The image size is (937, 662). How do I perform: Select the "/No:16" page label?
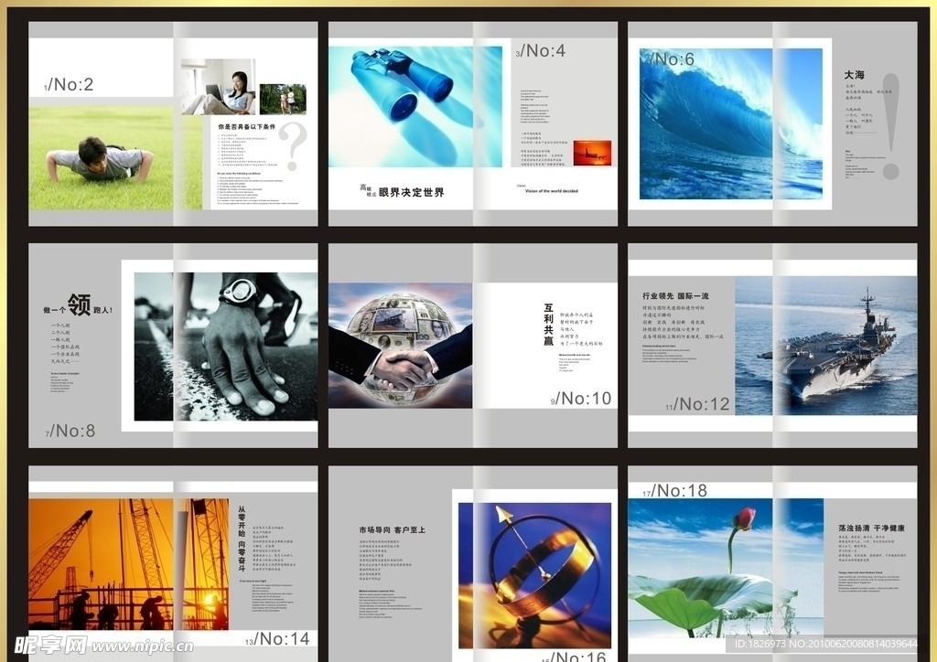(578, 656)
